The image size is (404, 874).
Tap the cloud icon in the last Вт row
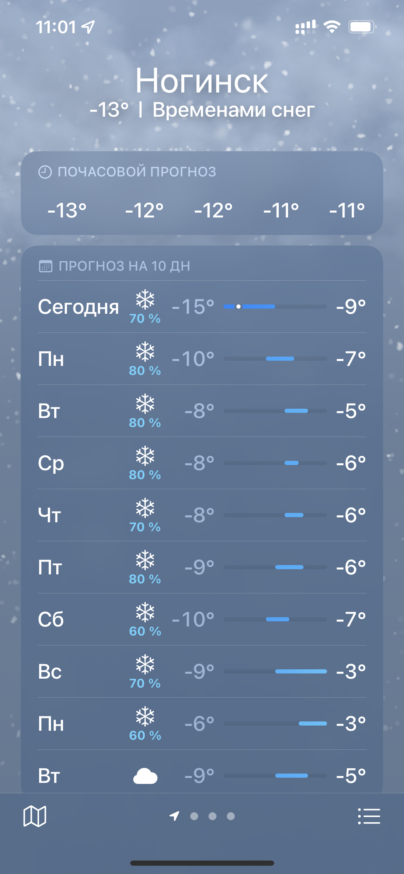145,776
